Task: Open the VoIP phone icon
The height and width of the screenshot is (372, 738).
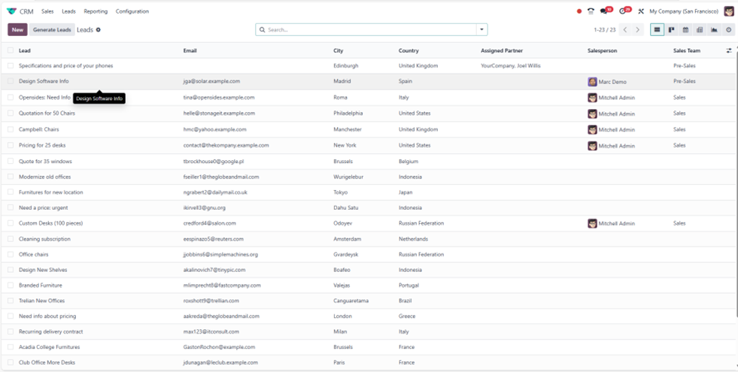Action: [591, 11]
